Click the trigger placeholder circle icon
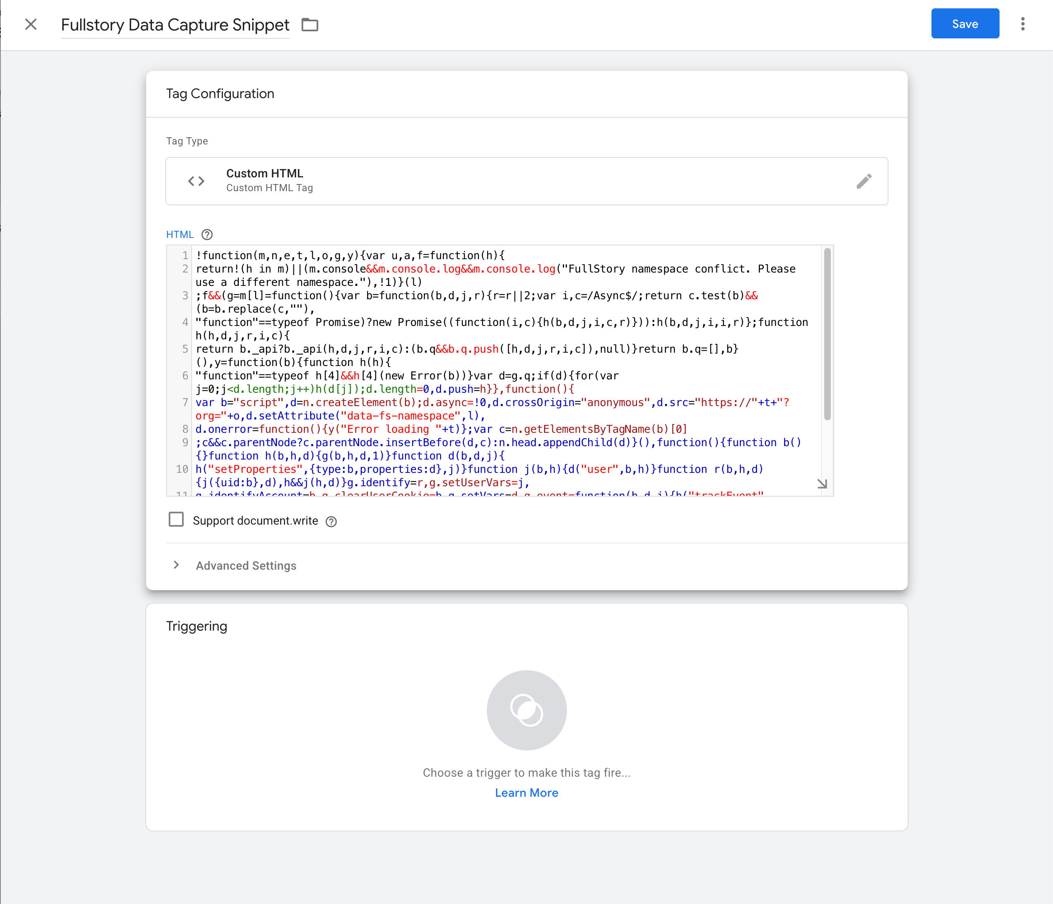 (526, 710)
